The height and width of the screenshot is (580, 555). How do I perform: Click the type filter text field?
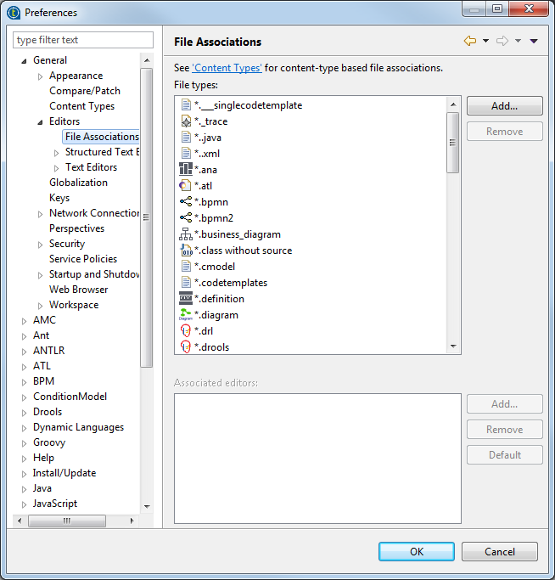(x=83, y=40)
